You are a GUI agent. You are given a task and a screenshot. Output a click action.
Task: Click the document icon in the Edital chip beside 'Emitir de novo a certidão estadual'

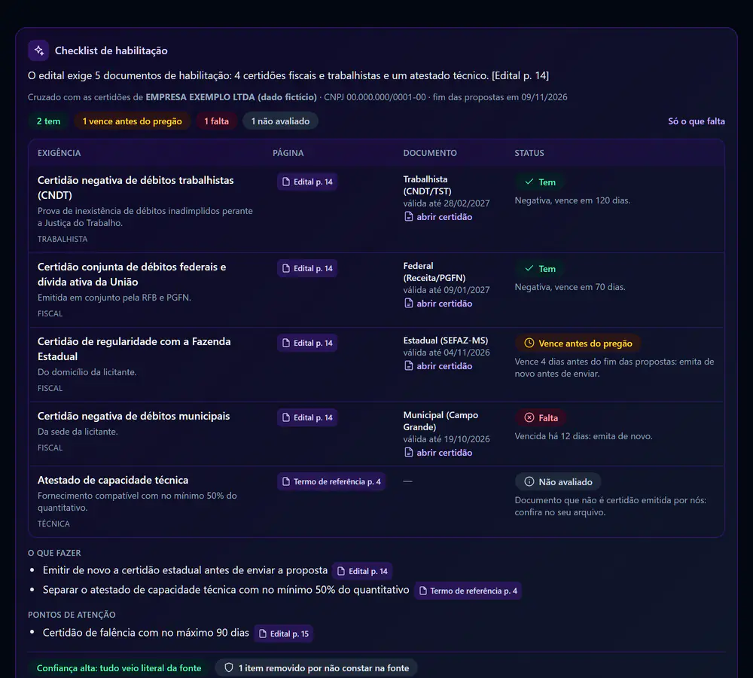click(341, 571)
